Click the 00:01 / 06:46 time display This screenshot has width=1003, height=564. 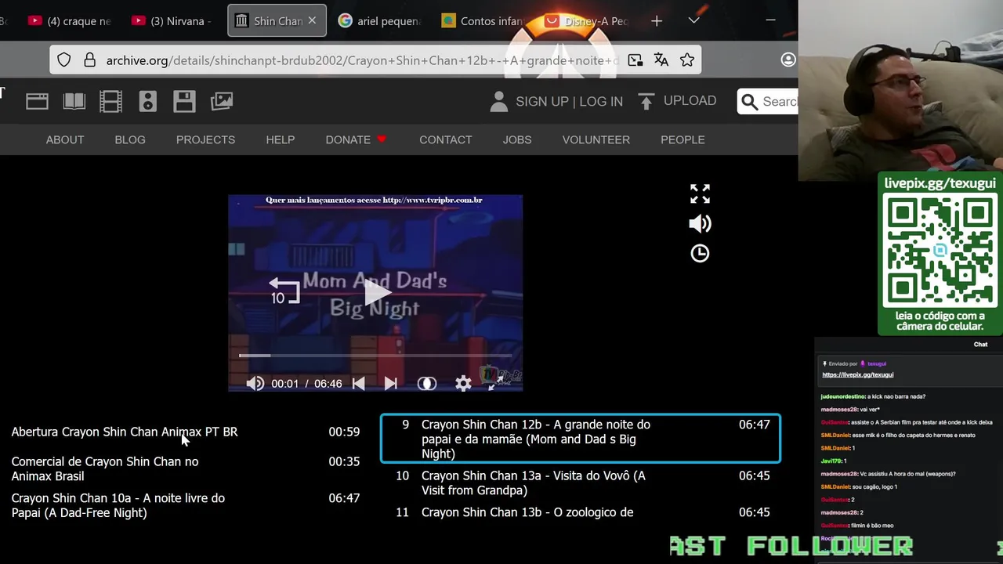306,384
